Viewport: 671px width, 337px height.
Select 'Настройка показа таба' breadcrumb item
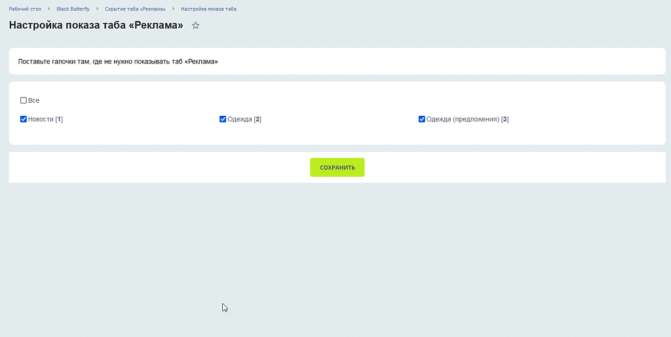click(x=208, y=9)
